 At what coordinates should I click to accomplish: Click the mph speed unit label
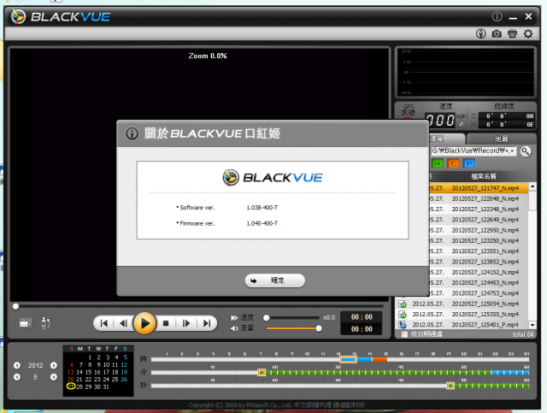pyautogui.click(x=462, y=116)
